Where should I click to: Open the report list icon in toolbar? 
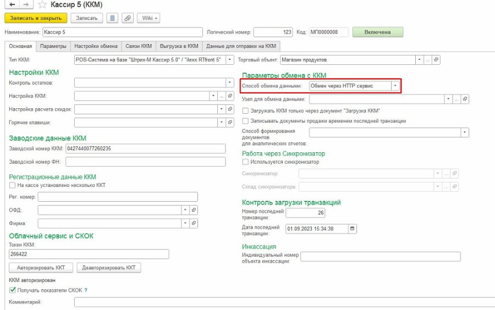pos(112,18)
